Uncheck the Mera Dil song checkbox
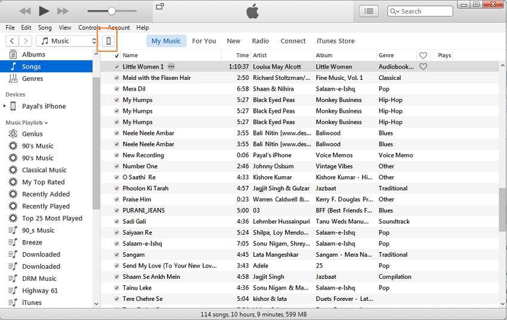The height and width of the screenshot is (320, 507). pyautogui.click(x=117, y=89)
